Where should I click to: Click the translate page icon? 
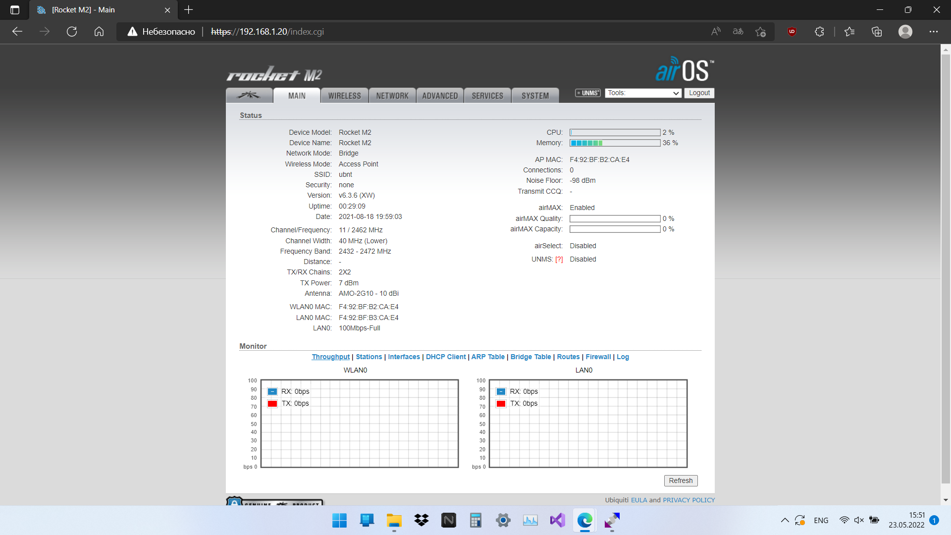738,31
